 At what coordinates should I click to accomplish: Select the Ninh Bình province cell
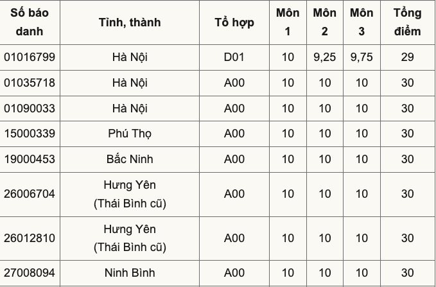(130, 273)
